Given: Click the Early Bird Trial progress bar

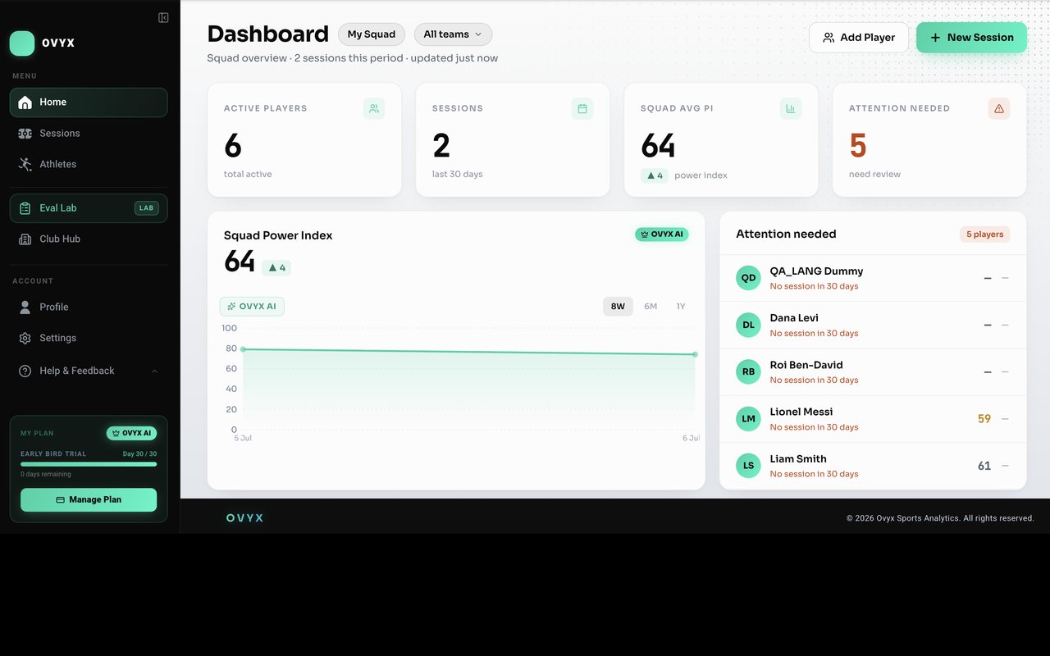Looking at the screenshot, I should pos(89,464).
